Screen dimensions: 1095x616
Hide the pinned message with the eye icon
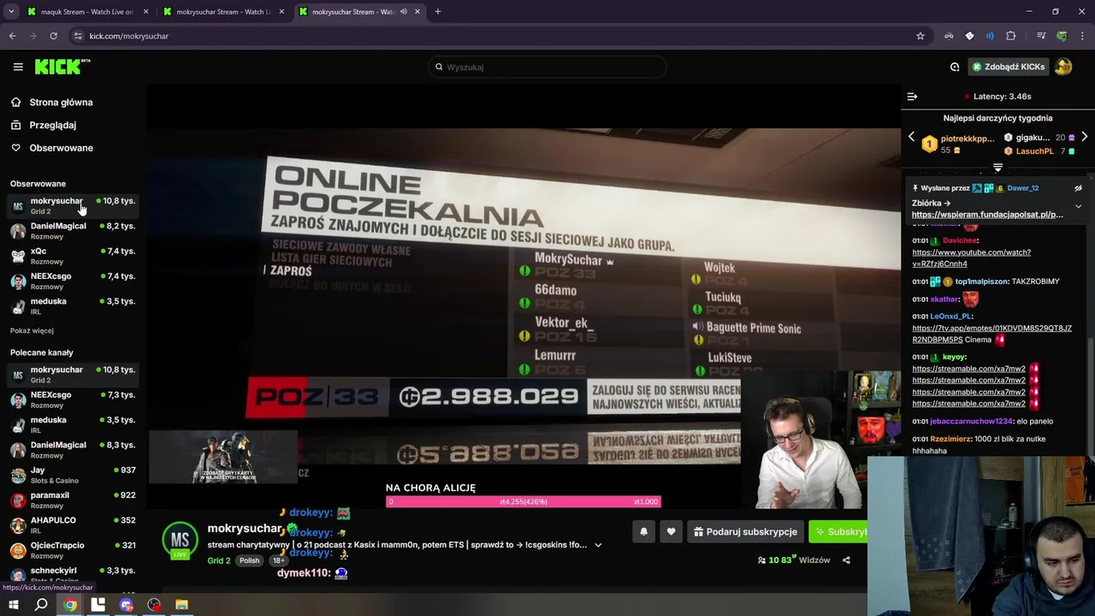1078,188
